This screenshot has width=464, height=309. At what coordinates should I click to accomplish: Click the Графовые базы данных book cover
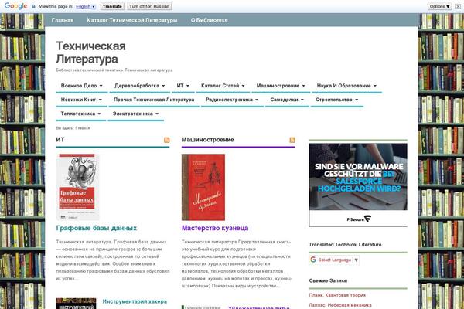78,187
